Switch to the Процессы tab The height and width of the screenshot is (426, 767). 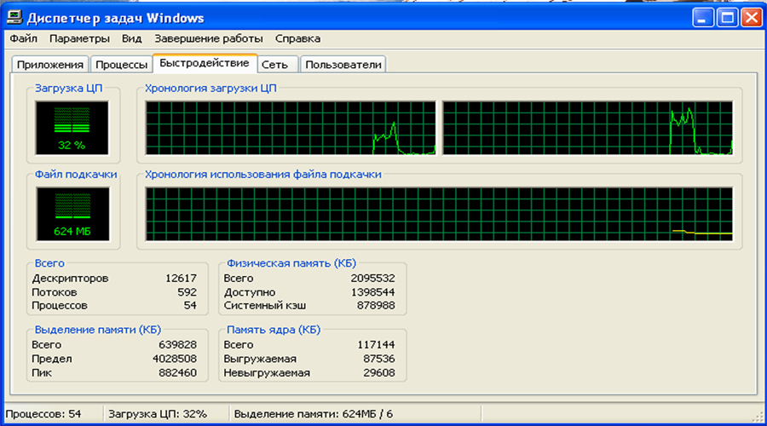point(120,65)
